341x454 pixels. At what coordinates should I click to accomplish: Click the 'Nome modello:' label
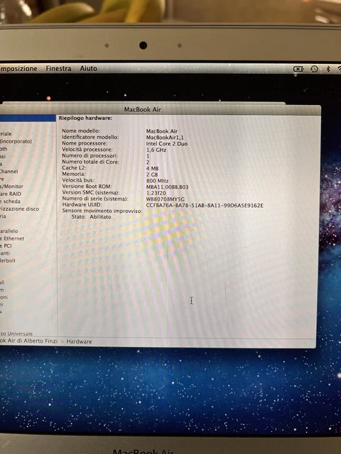coord(81,131)
